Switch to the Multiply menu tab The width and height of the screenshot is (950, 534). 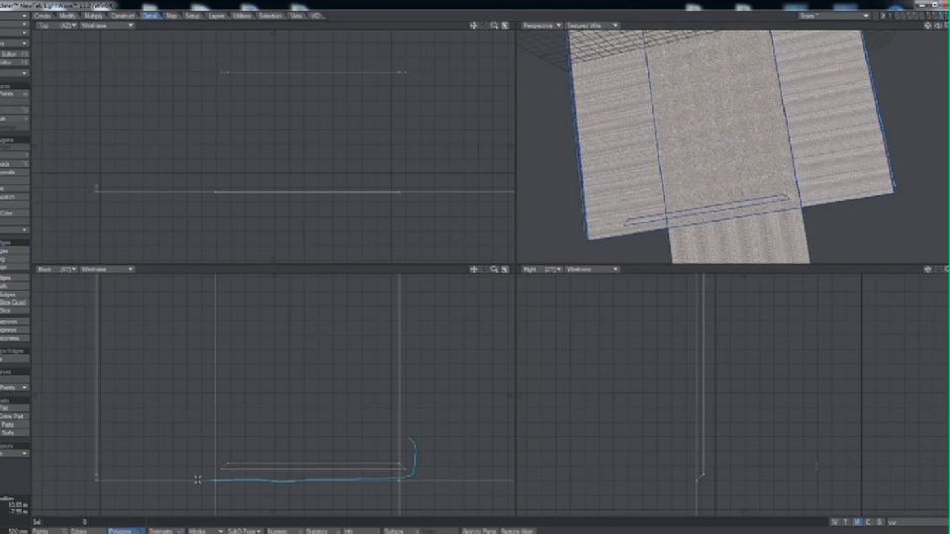[93, 16]
